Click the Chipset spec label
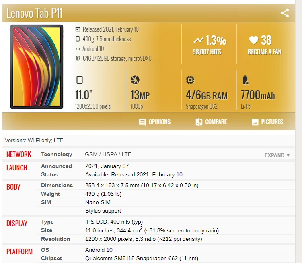Screen dimensions: 302x263 51,258
